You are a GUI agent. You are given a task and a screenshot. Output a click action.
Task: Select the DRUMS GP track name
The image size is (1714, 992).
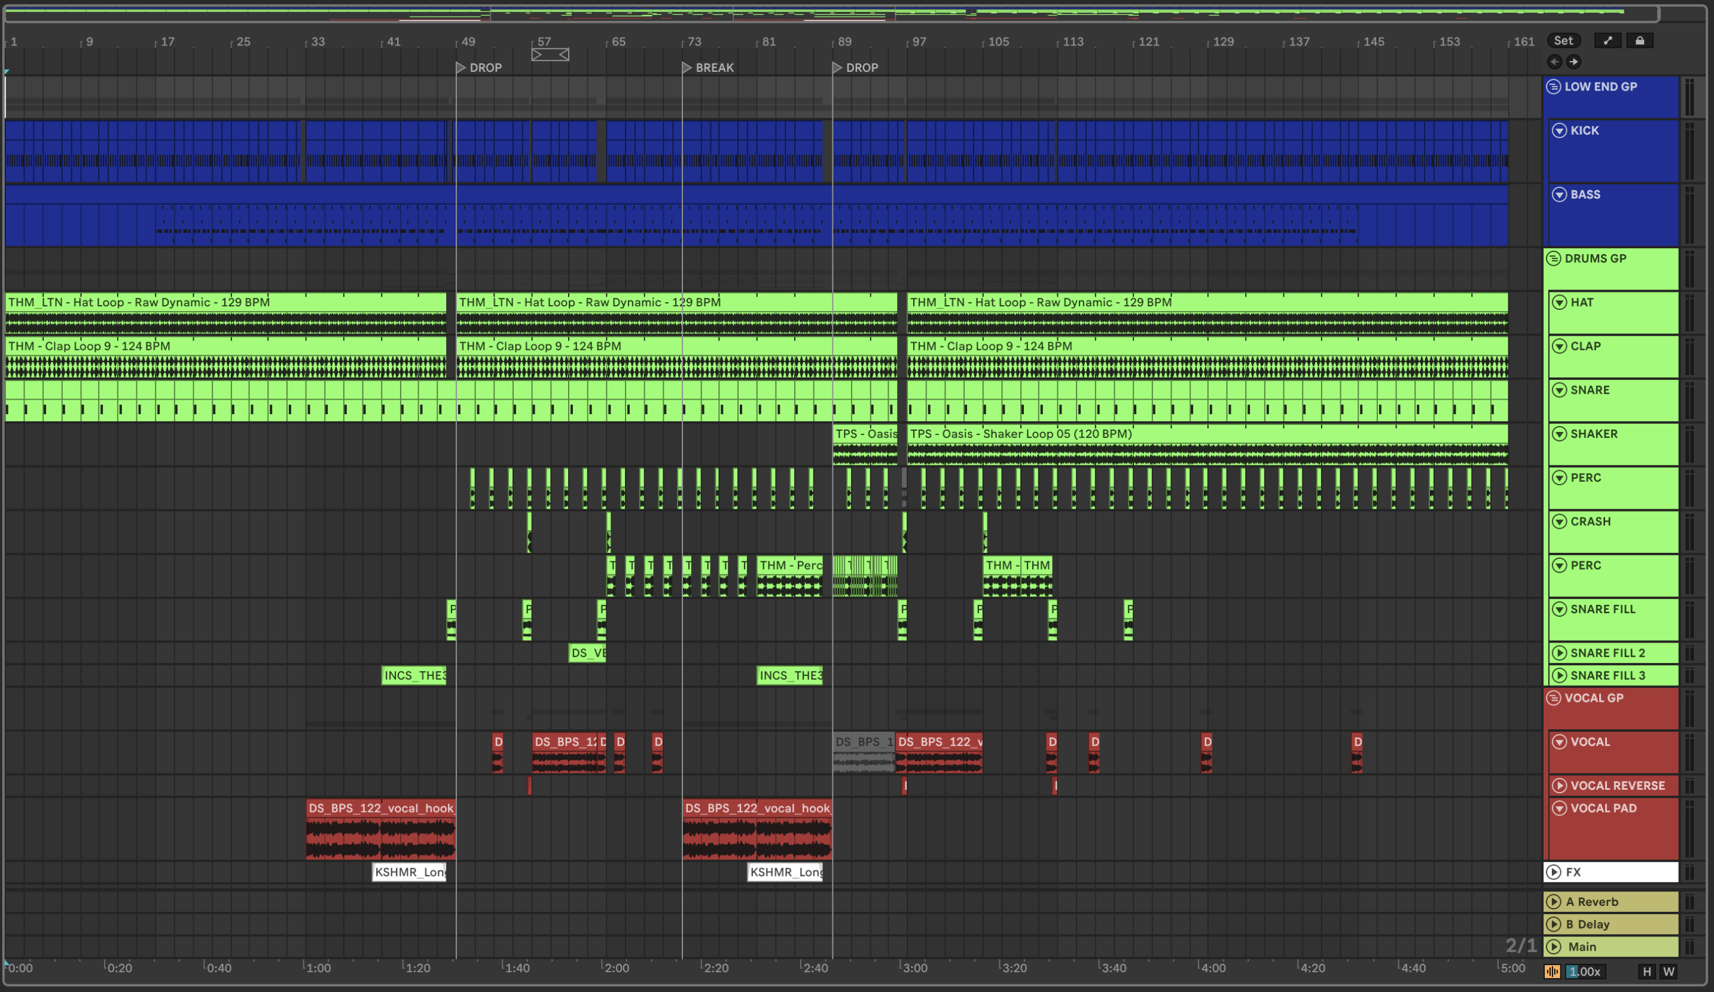pos(1595,258)
